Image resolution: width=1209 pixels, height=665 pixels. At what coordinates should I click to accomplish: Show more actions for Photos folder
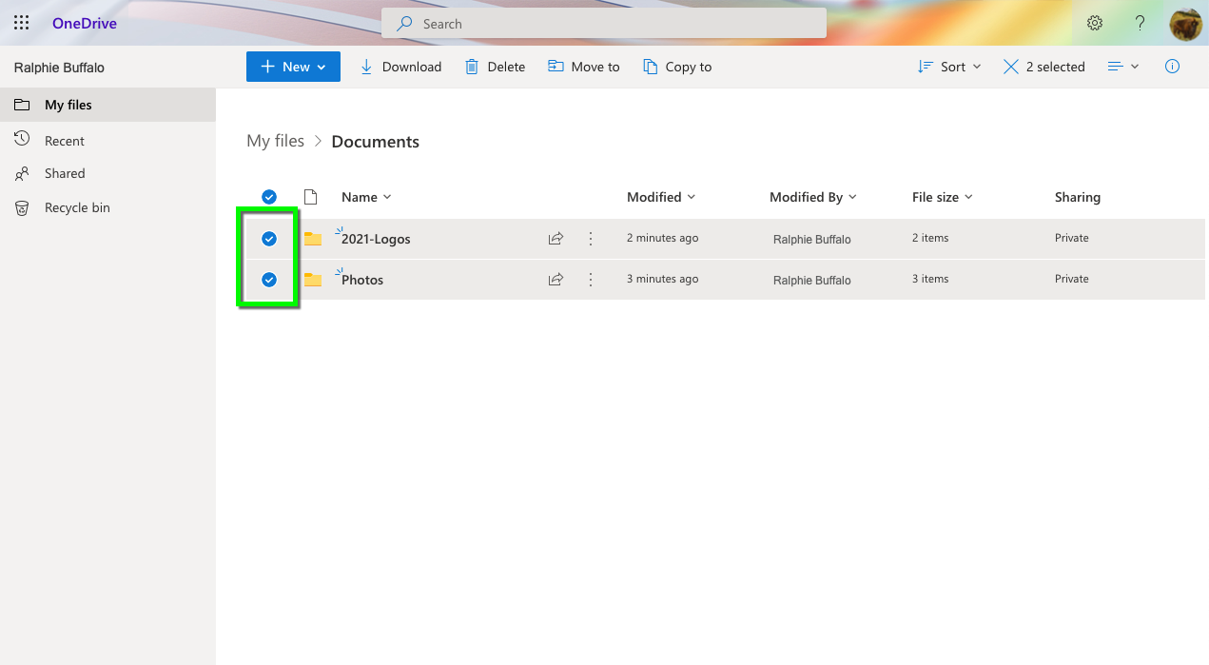(x=591, y=280)
